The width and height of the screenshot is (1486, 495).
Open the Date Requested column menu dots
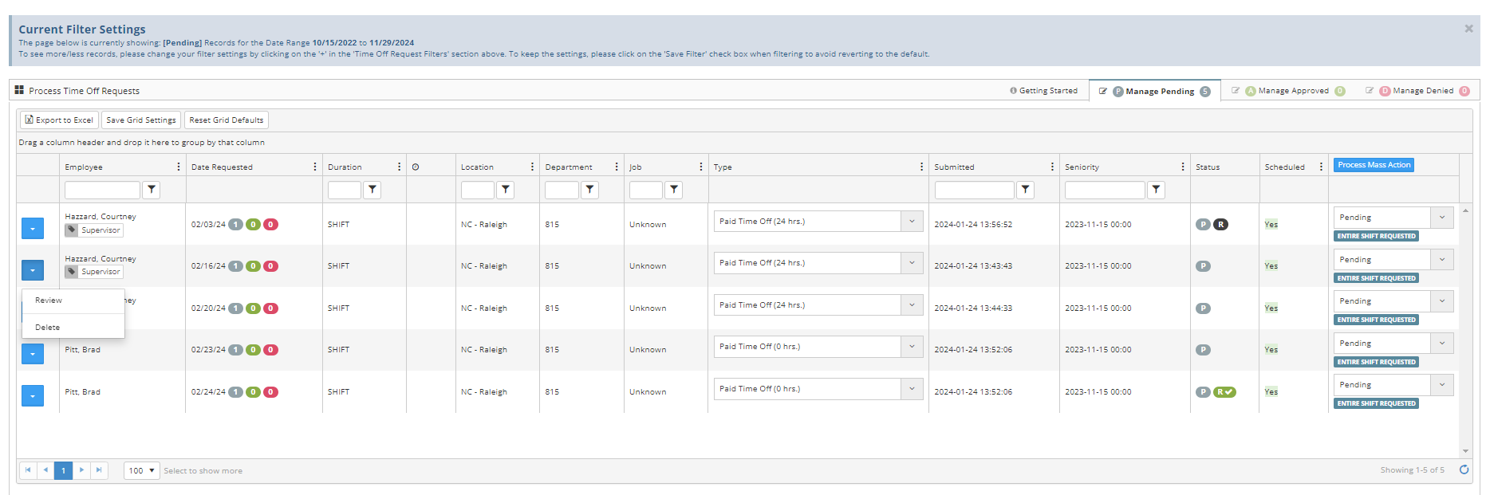tap(315, 167)
